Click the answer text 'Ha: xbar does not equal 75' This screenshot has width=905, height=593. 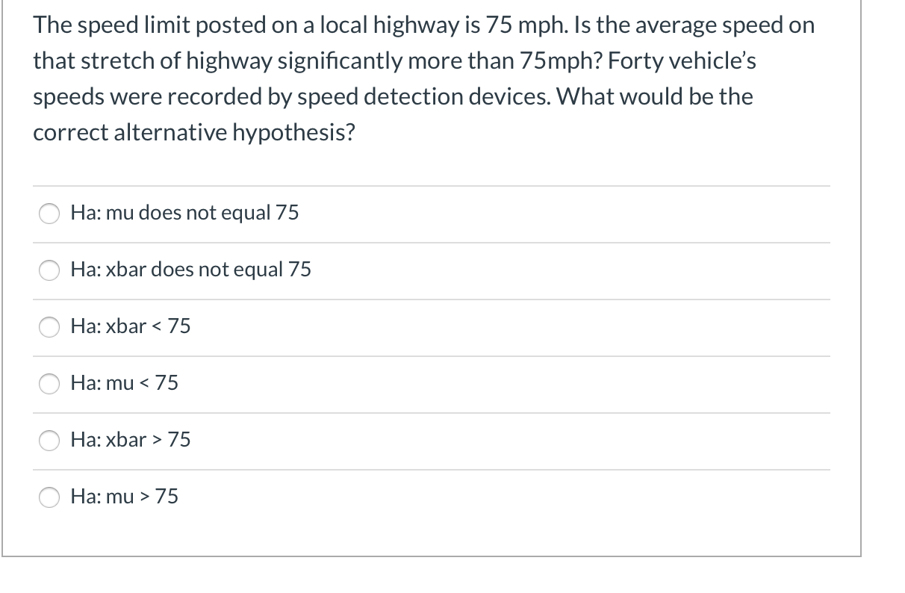[x=190, y=270]
